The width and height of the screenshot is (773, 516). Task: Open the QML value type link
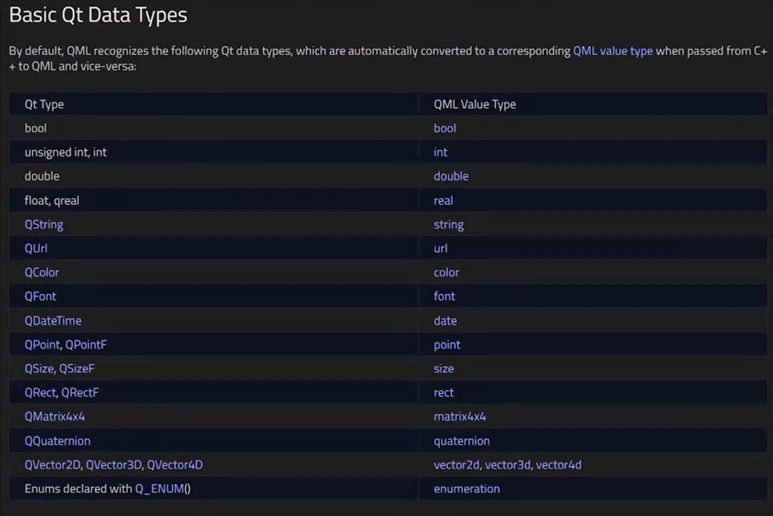613,51
